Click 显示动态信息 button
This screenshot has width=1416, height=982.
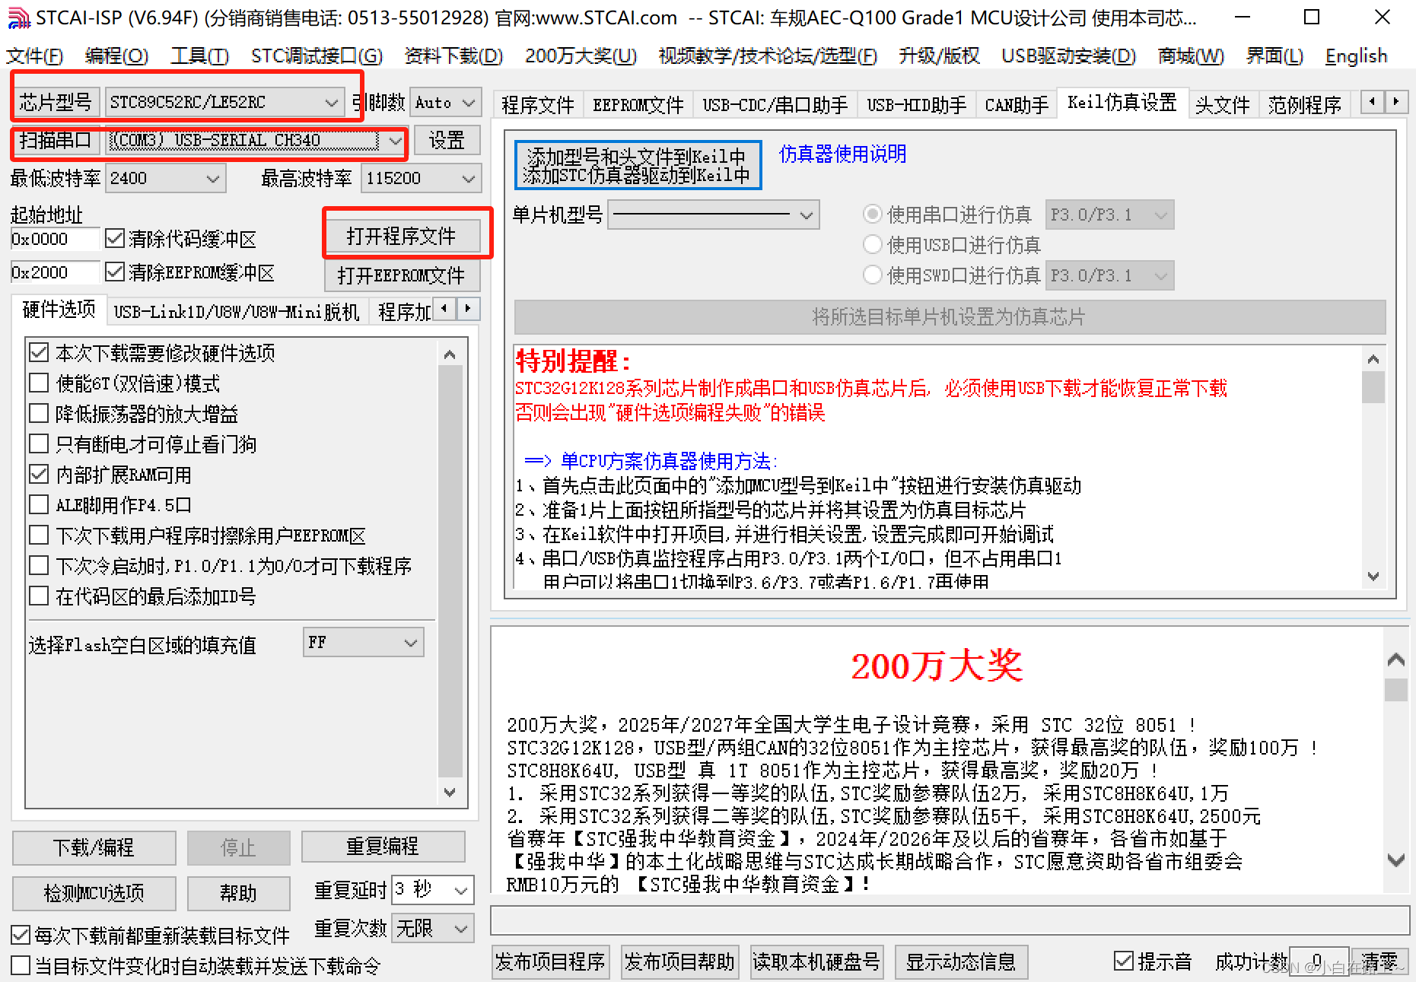(x=961, y=962)
